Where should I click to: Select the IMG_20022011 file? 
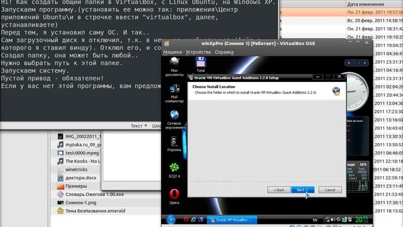83,136
